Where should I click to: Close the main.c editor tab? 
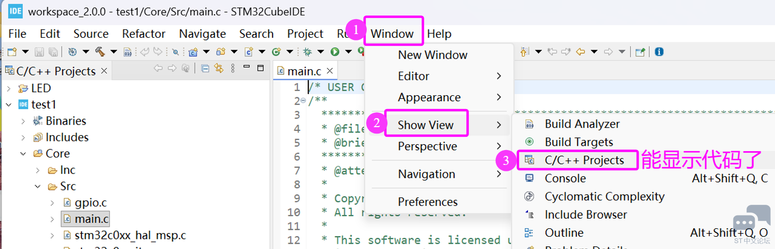(x=330, y=71)
